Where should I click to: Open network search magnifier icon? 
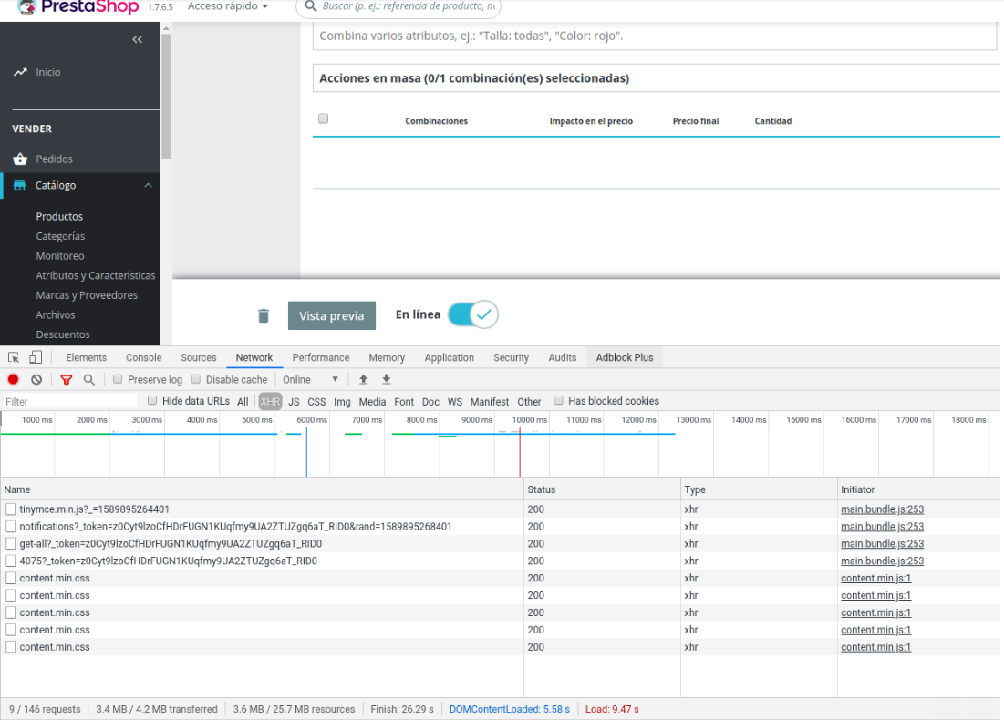(x=89, y=379)
